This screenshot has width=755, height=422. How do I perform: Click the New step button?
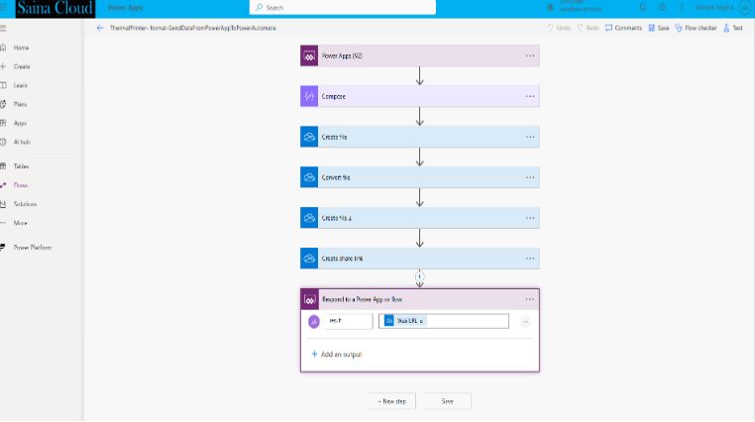click(391, 401)
